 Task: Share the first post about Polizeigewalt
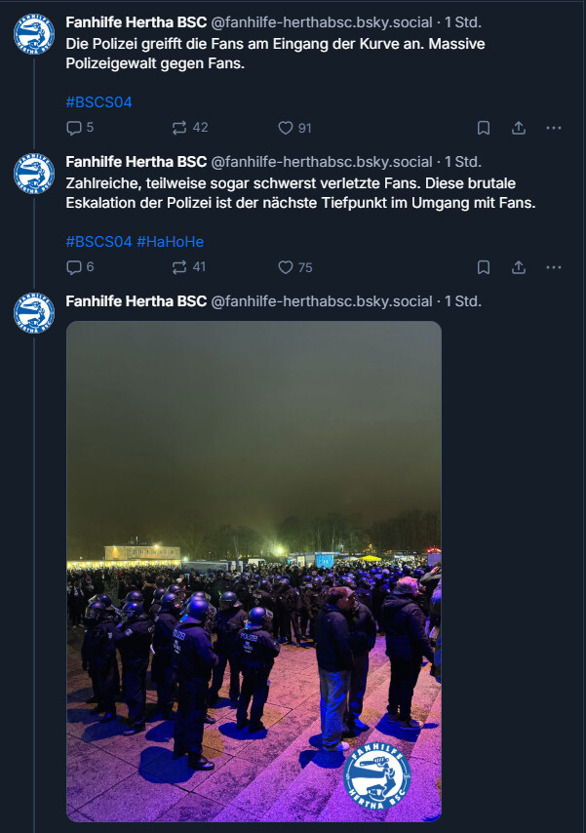(519, 128)
